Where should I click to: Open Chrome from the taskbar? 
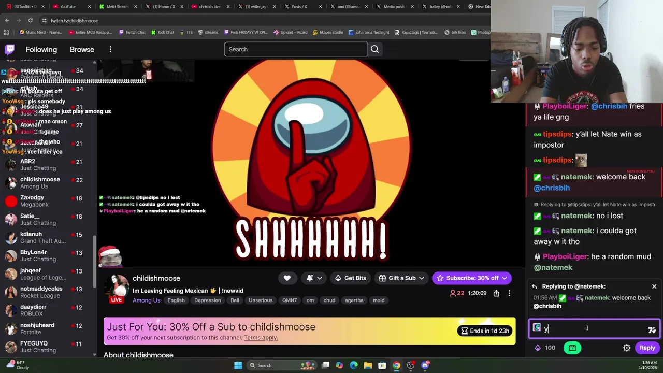point(396,365)
